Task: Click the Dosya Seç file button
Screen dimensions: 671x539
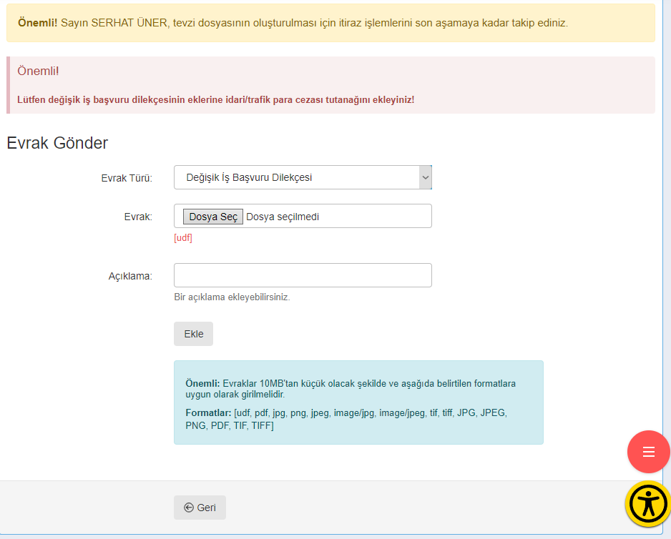Action: [213, 217]
